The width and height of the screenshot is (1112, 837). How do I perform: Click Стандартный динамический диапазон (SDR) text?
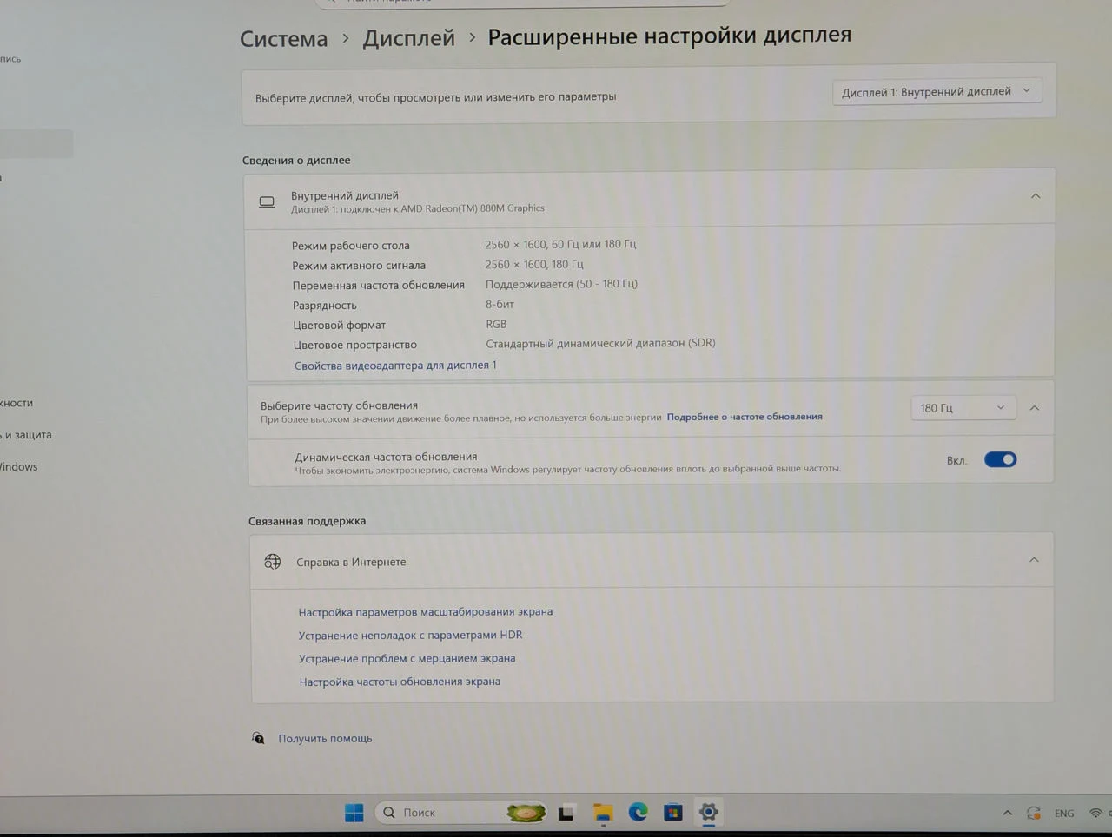click(x=600, y=343)
